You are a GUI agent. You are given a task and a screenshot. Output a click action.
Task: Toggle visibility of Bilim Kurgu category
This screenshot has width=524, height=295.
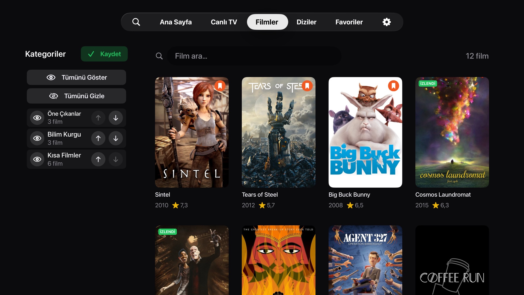pyautogui.click(x=37, y=138)
